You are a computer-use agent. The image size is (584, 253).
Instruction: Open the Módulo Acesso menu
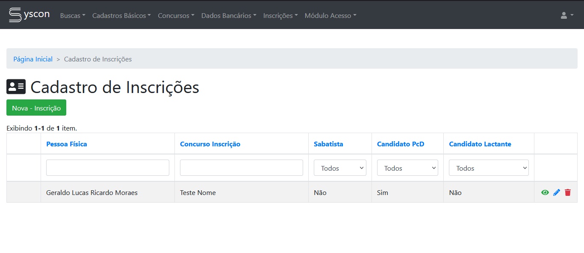pyautogui.click(x=330, y=15)
